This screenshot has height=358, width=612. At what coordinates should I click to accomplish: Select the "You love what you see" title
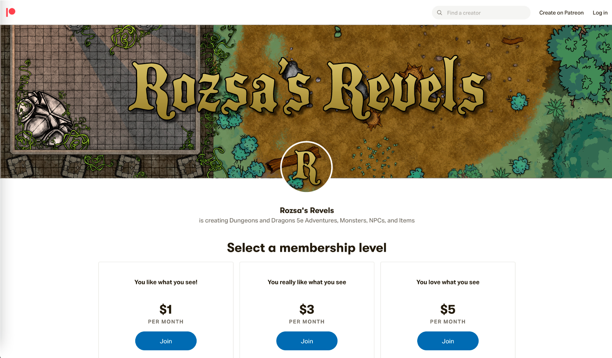pyautogui.click(x=448, y=282)
